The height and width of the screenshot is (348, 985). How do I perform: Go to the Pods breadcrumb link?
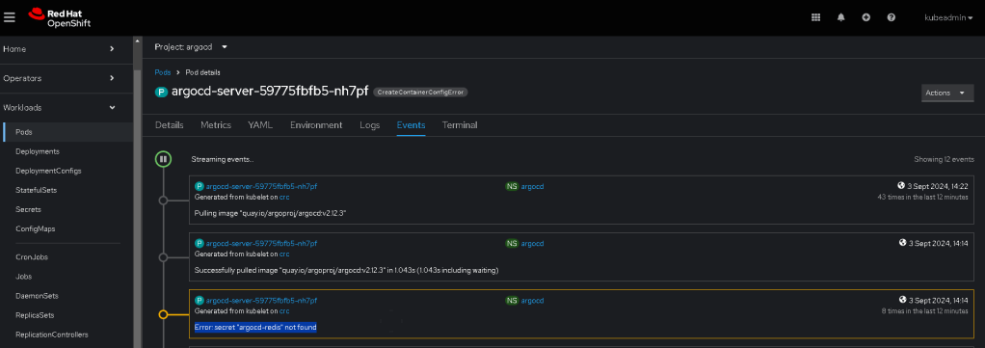pos(163,72)
